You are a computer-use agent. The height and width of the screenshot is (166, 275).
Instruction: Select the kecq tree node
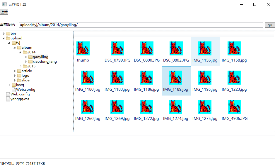pyautogui.click(x=20, y=85)
